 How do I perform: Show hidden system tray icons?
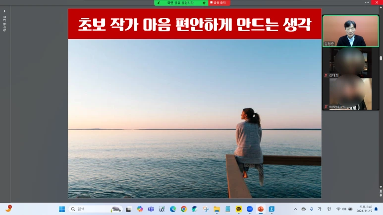coord(296,209)
